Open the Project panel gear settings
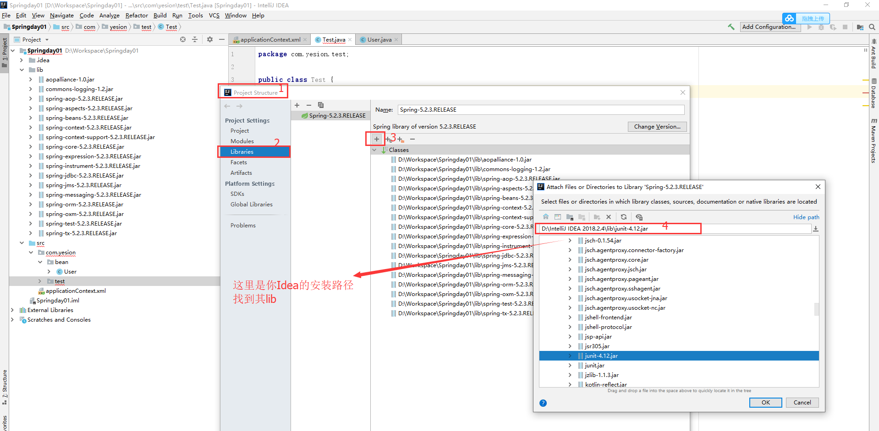Screen dimensions: 879x431 (210, 39)
